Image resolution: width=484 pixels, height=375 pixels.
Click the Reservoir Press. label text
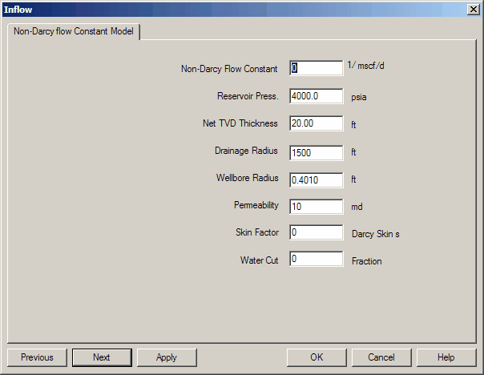point(248,96)
